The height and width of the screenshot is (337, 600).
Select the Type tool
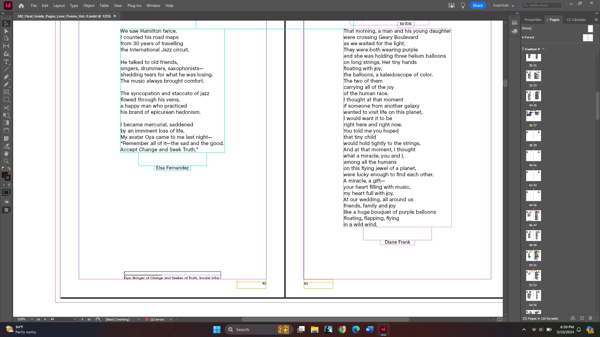point(6,62)
